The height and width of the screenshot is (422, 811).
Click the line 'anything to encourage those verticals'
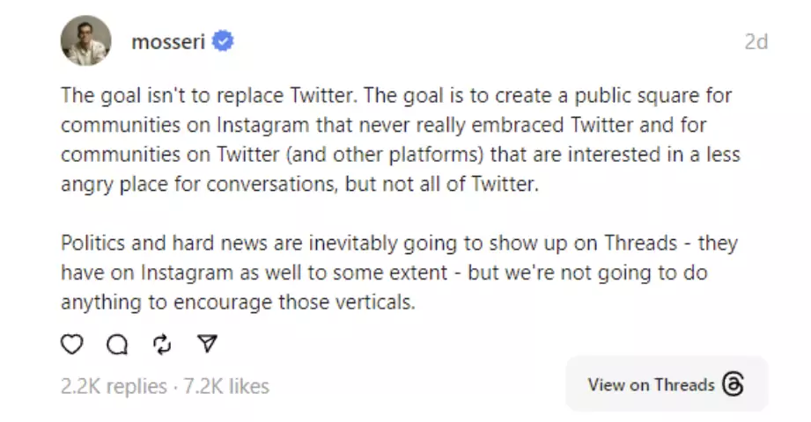(238, 302)
